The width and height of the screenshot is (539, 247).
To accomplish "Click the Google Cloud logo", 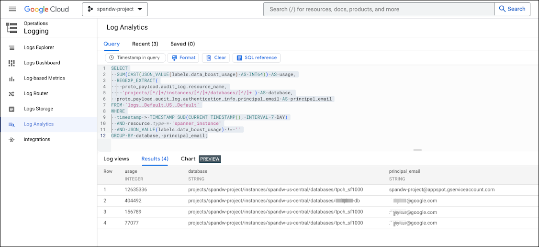I will (x=46, y=9).
